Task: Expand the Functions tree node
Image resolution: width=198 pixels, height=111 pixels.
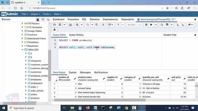Action: 22,35
